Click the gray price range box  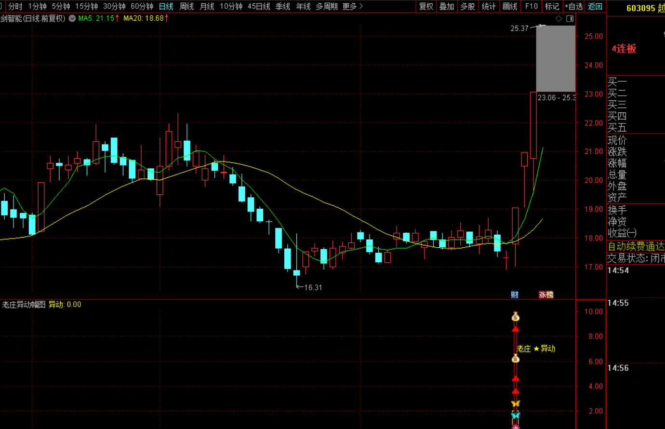[556, 58]
